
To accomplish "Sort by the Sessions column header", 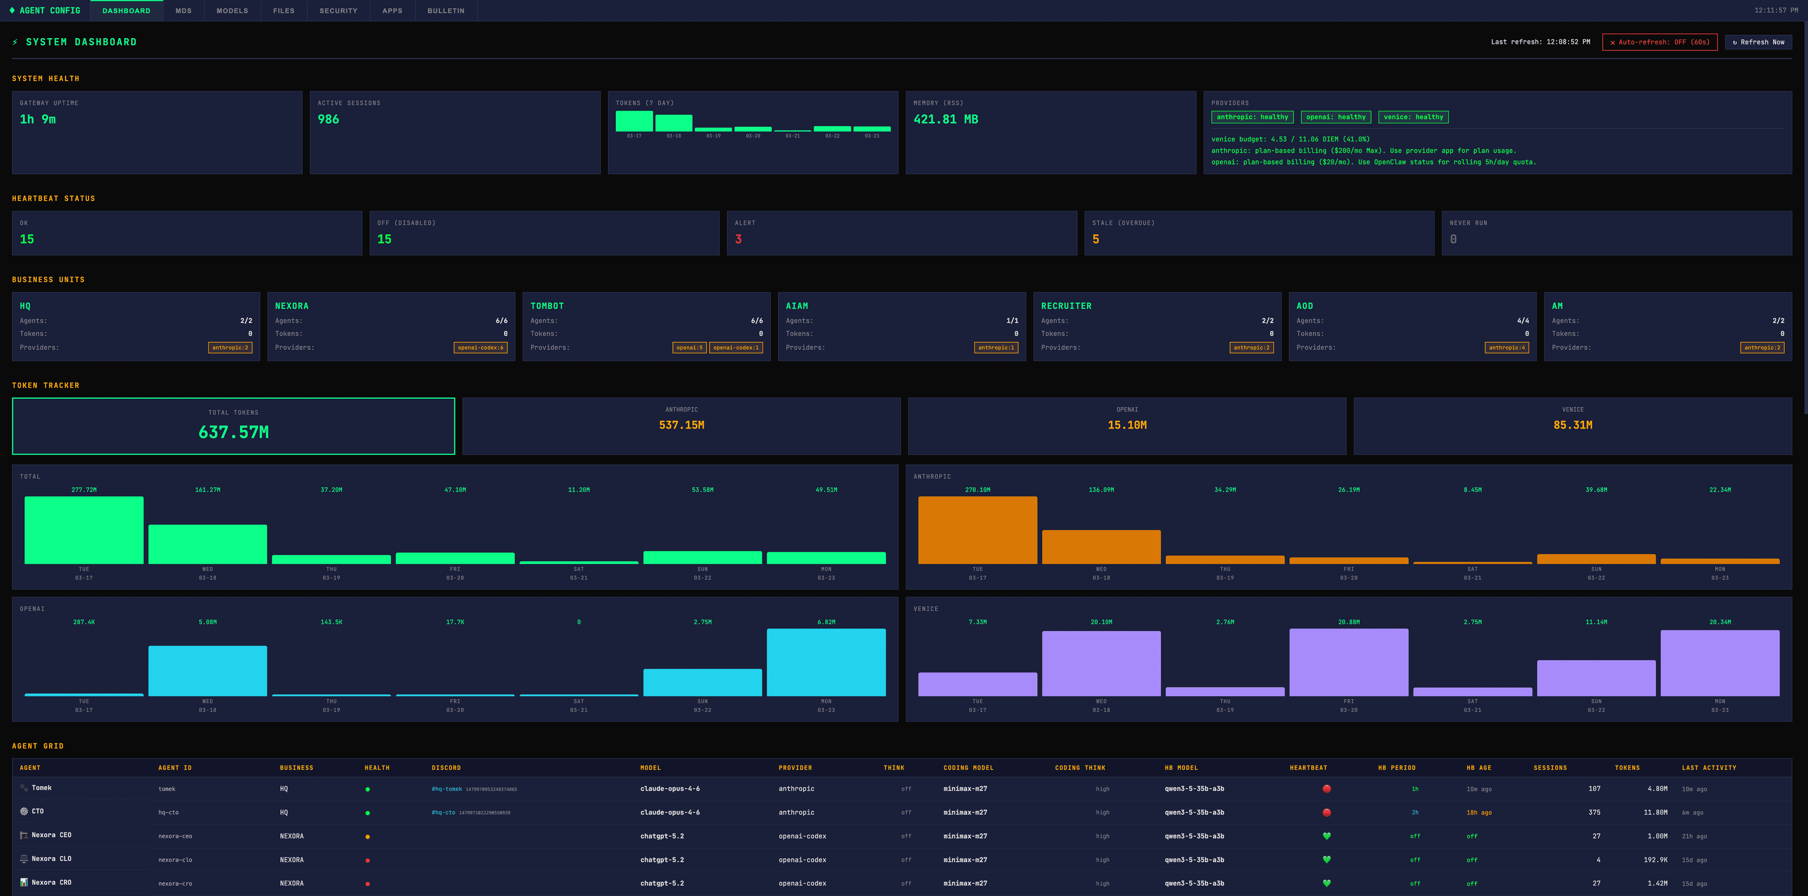I will click(x=1550, y=767).
